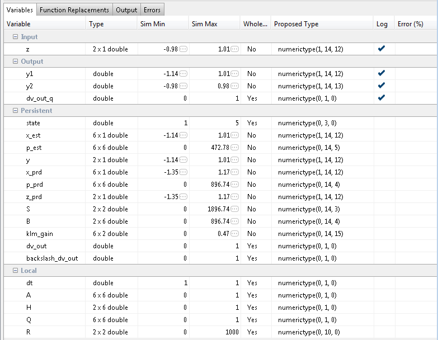Viewport: 438px width, 340px height.
Task: Click histogram icon for x_prd Sim Min
Action: pos(183,172)
